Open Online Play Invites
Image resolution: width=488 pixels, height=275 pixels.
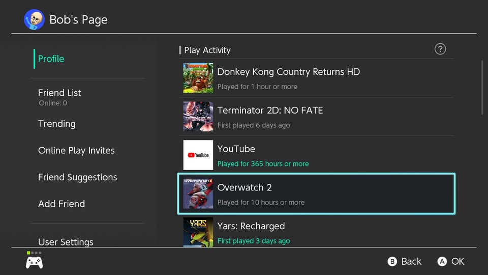click(x=76, y=150)
